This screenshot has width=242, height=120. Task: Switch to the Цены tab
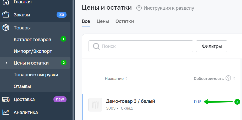(103, 21)
